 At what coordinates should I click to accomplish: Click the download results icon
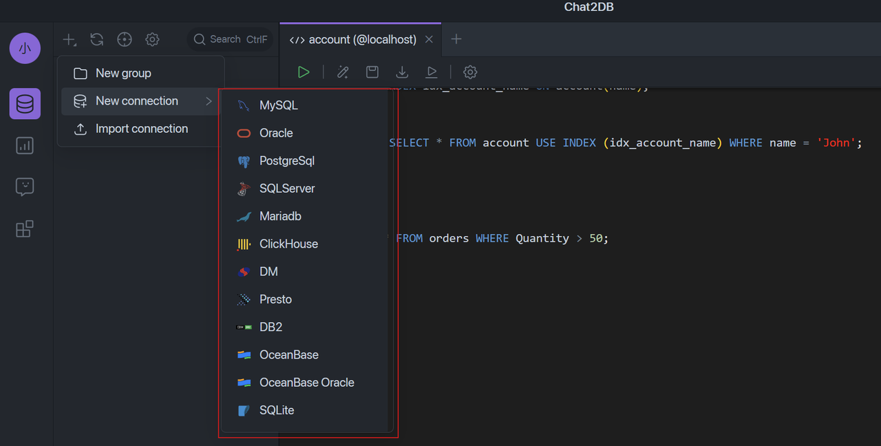point(402,72)
